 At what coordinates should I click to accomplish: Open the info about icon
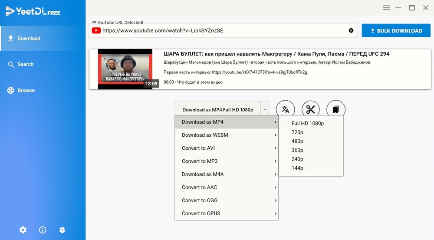point(43,230)
